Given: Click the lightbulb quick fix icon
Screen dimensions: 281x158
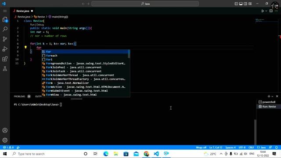Looking at the screenshot, I should (25, 47).
